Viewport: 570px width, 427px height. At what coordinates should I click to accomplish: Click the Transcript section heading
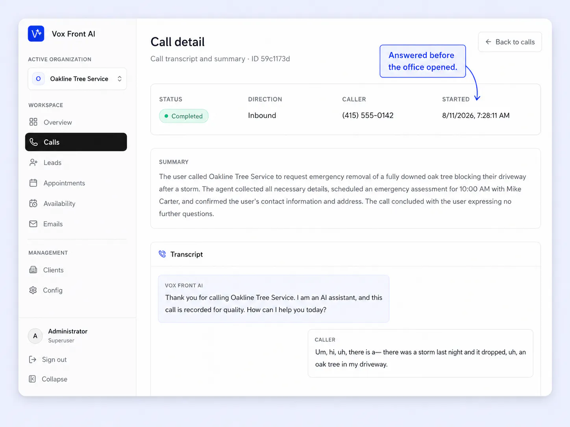click(x=187, y=254)
